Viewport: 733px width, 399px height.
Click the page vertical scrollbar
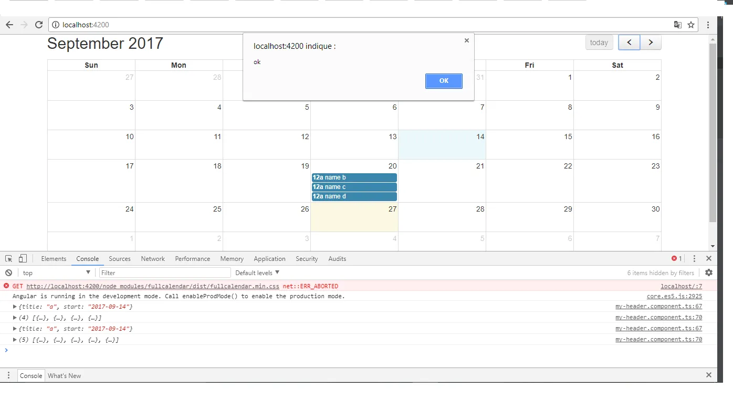click(713, 132)
